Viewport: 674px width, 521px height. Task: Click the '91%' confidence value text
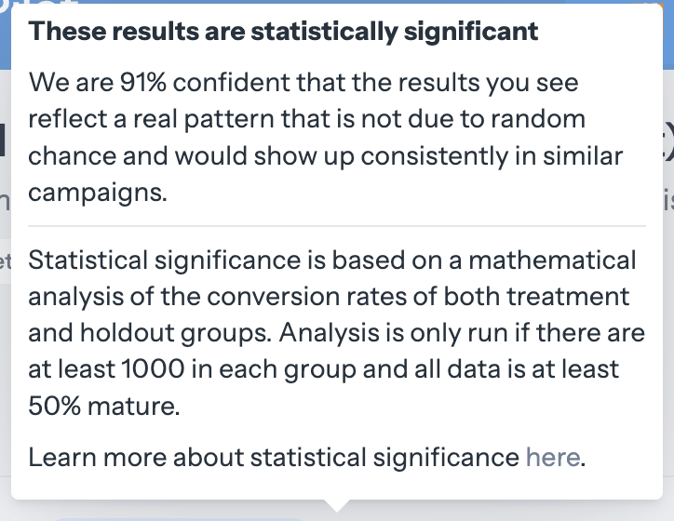tap(142, 82)
